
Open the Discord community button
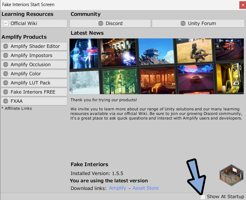point(110,23)
